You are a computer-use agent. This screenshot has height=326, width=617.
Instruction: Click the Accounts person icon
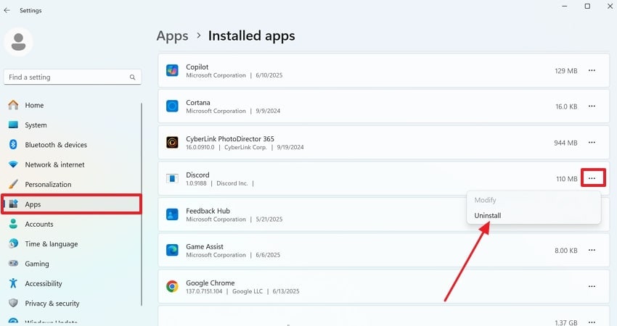click(13, 224)
